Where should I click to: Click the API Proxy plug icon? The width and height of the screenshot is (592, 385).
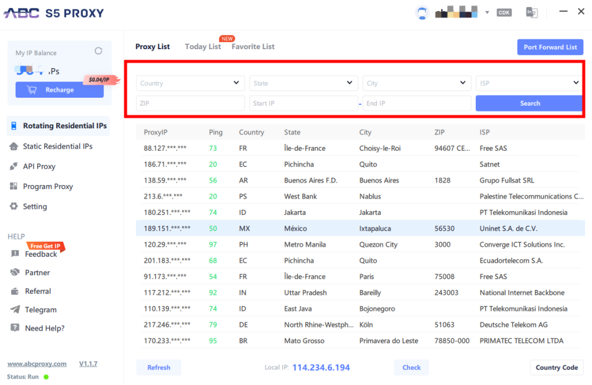(x=14, y=166)
